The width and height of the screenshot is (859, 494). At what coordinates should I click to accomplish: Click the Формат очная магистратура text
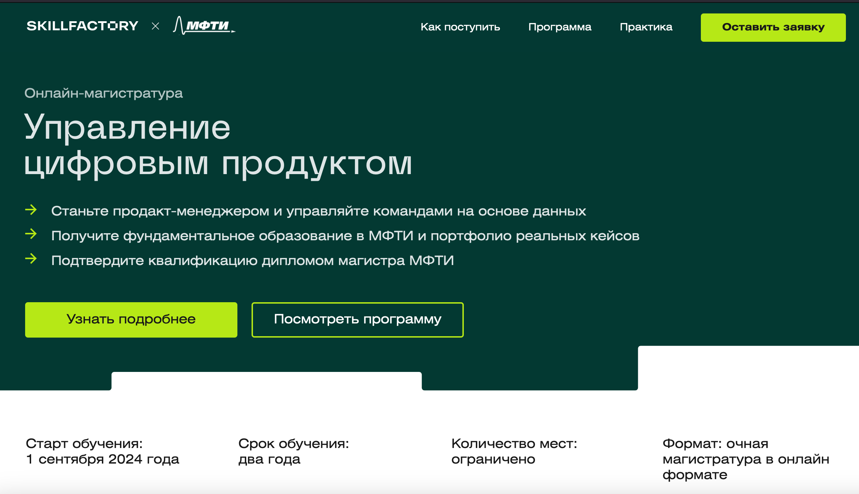(x=746, y=459)
